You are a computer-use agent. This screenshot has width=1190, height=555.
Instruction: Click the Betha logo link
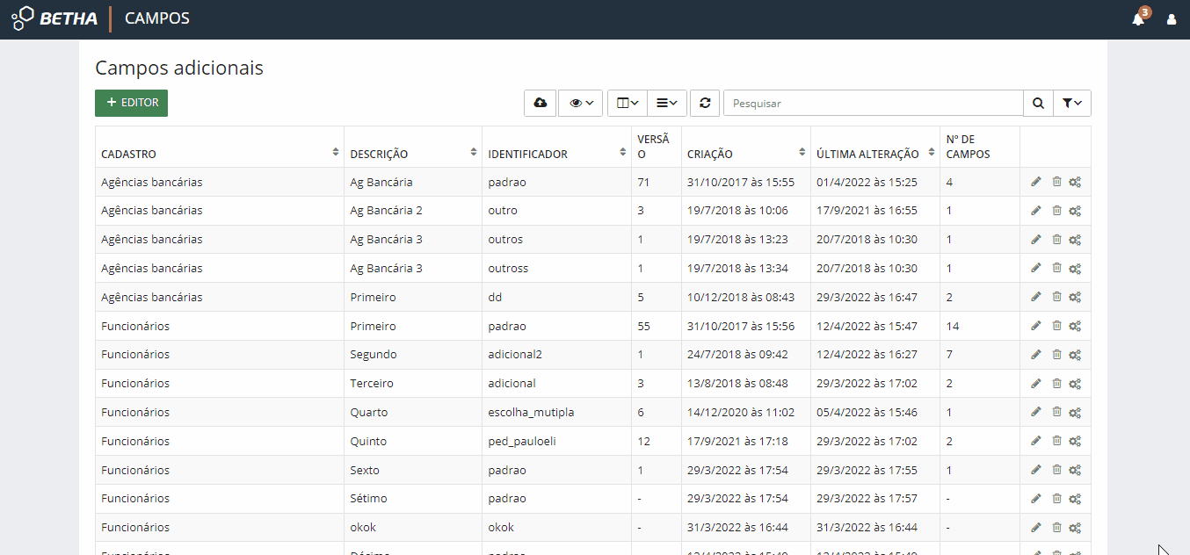(54, 18)
